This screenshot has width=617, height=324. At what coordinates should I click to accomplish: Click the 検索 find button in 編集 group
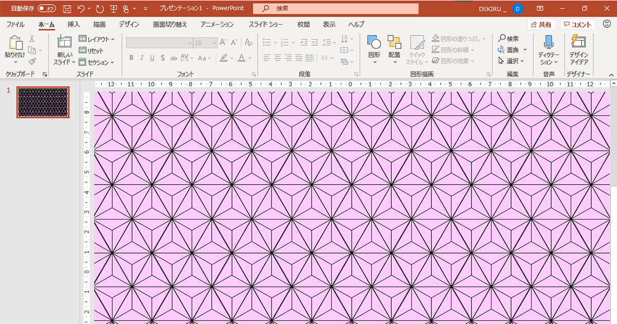point(509,39)
